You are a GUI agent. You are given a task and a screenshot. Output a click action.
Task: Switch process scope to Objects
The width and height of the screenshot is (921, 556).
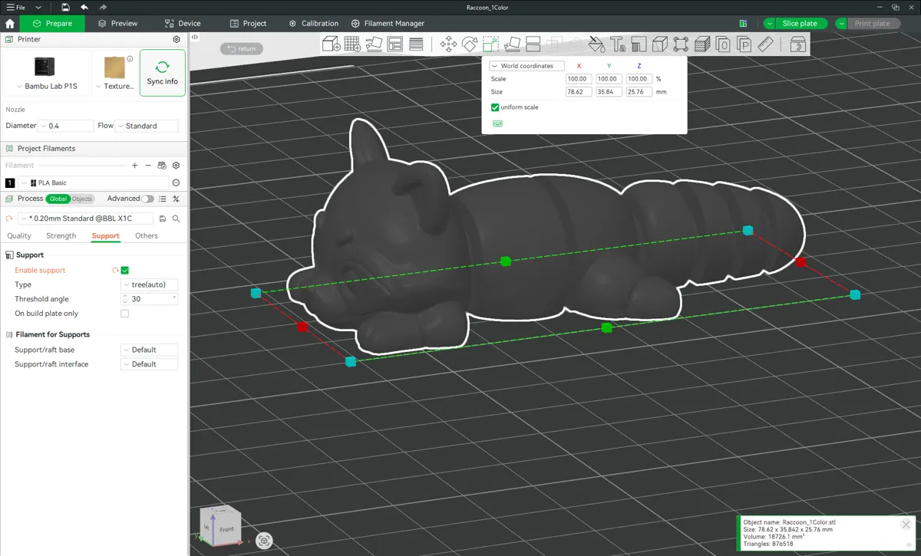point(82,199)
